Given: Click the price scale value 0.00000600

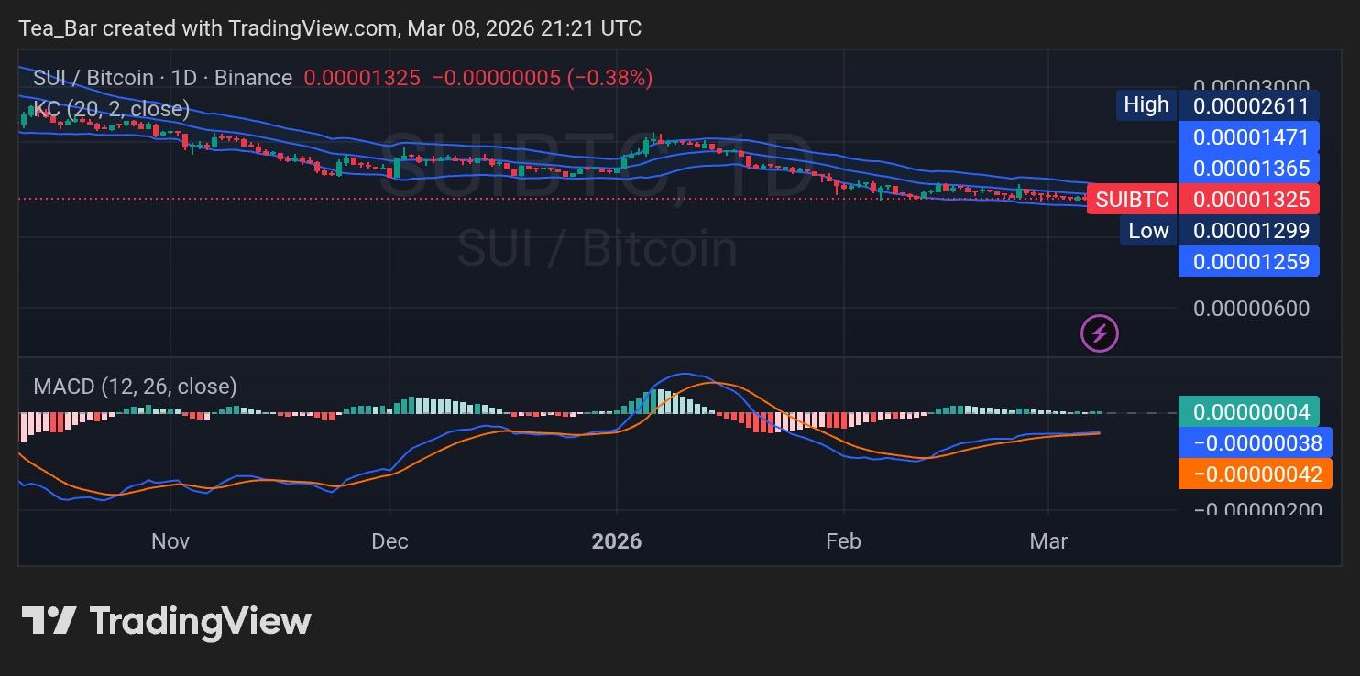Looking at the screenshot, I should (1250, 309).
